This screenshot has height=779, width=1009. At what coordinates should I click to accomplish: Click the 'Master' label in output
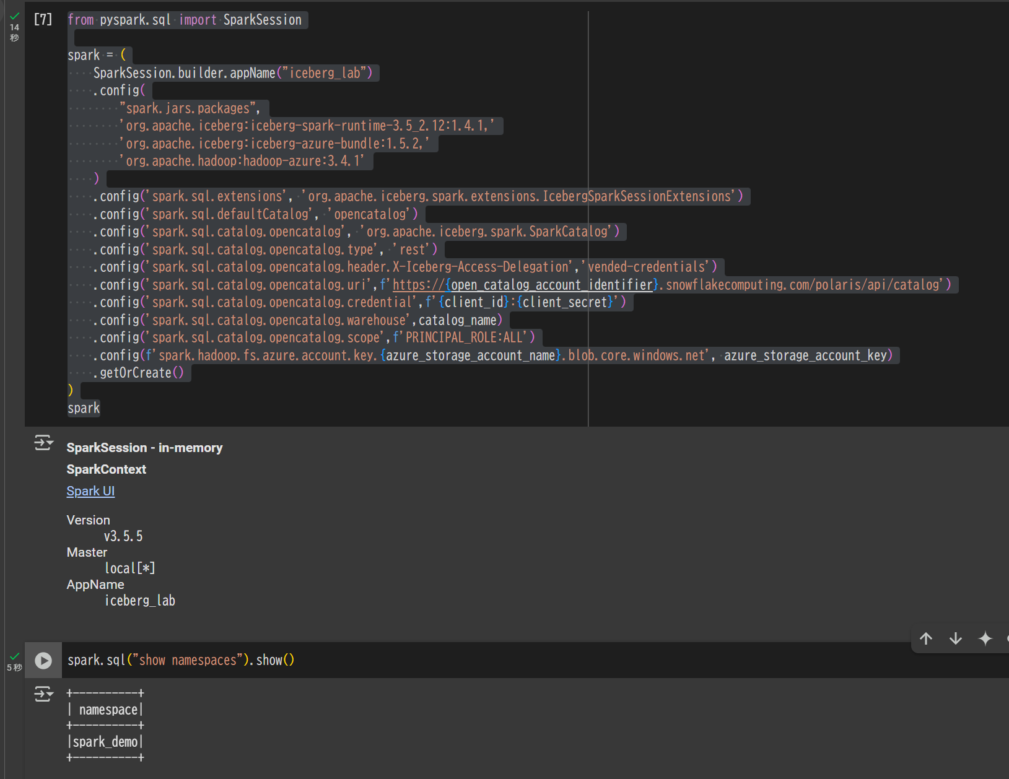[87, 552]
